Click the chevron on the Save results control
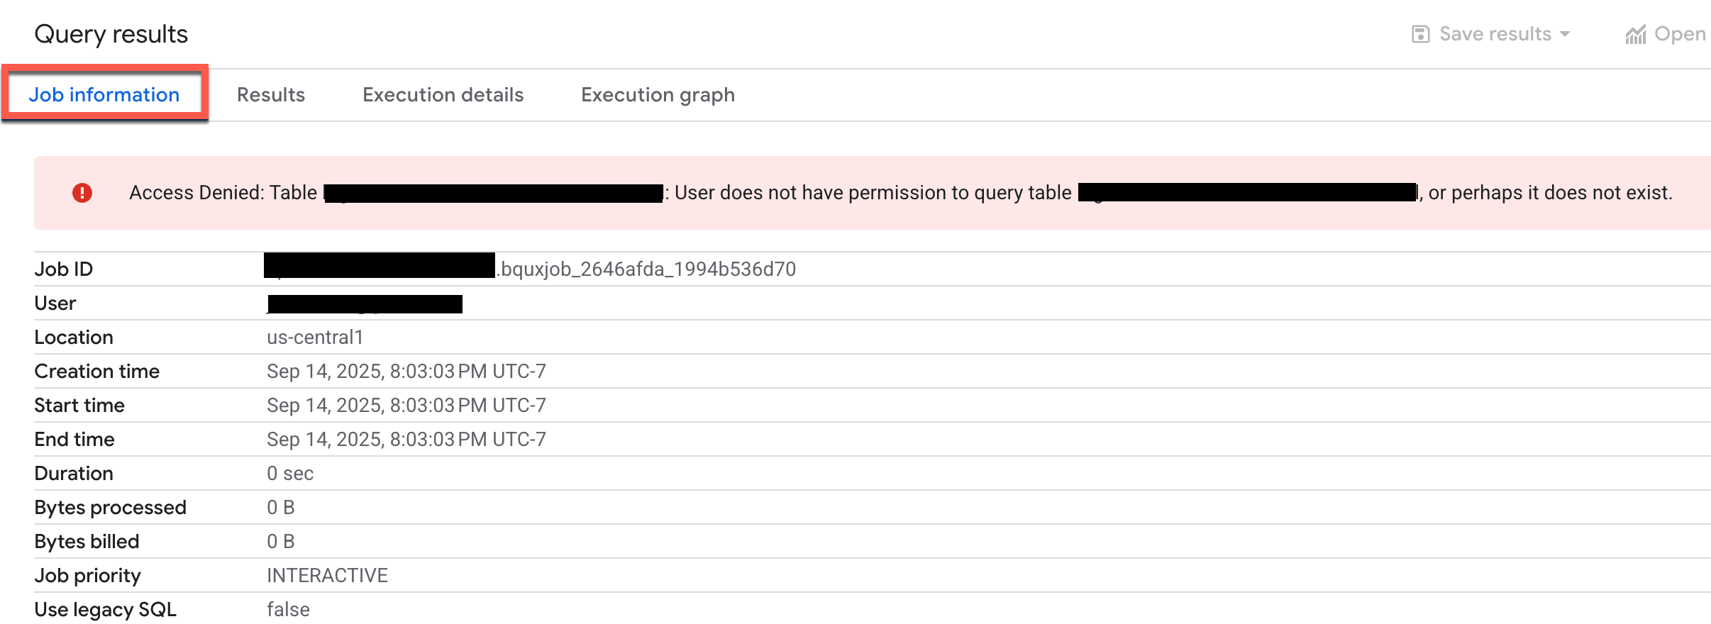Image resolution: width=1711 pixels, height=624 pixels. pyautogui.click(x=1566, y=34)
